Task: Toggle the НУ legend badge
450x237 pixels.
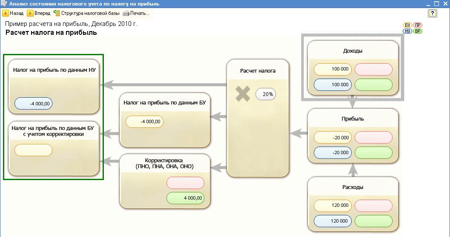Action: (407, 31)
